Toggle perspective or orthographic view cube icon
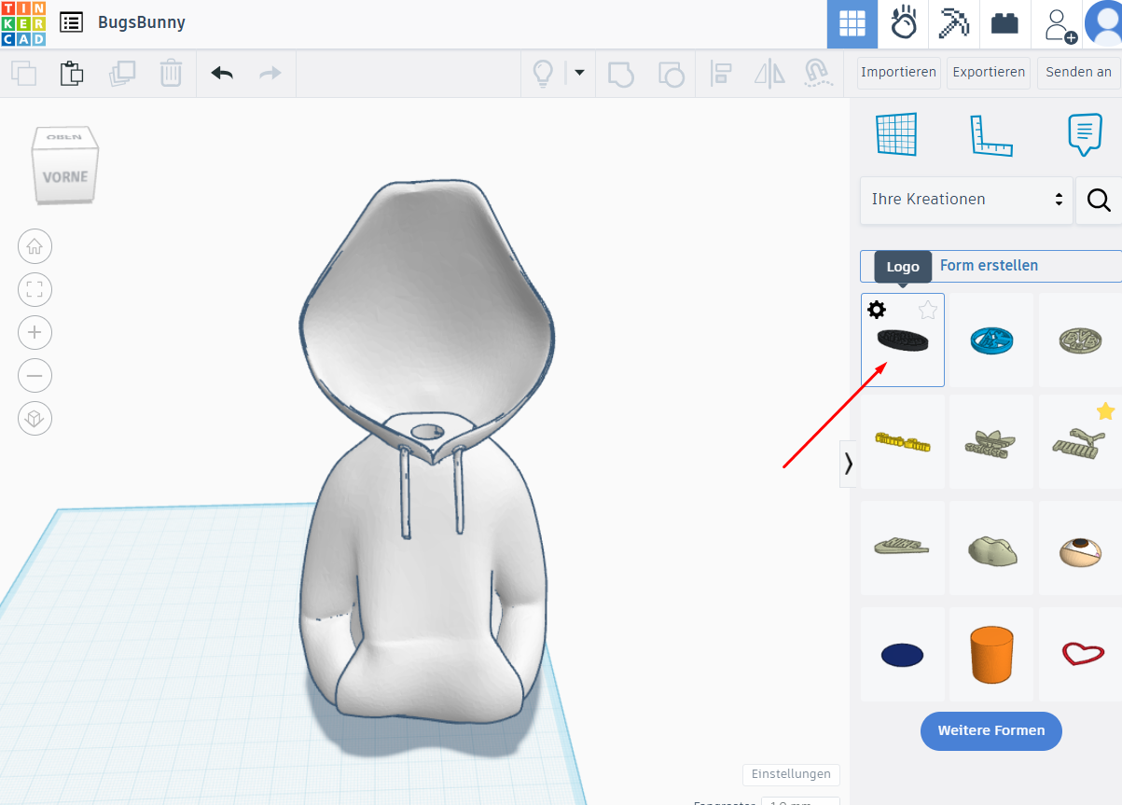This screenshot has height=805, width=1122. pos(35,418)
